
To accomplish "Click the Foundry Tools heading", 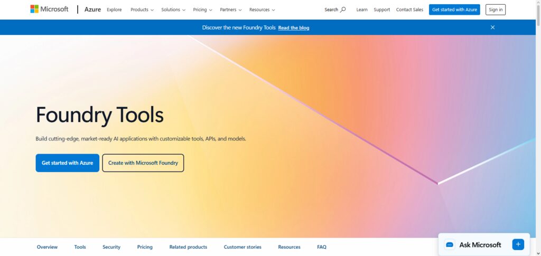I will (100, 115).
